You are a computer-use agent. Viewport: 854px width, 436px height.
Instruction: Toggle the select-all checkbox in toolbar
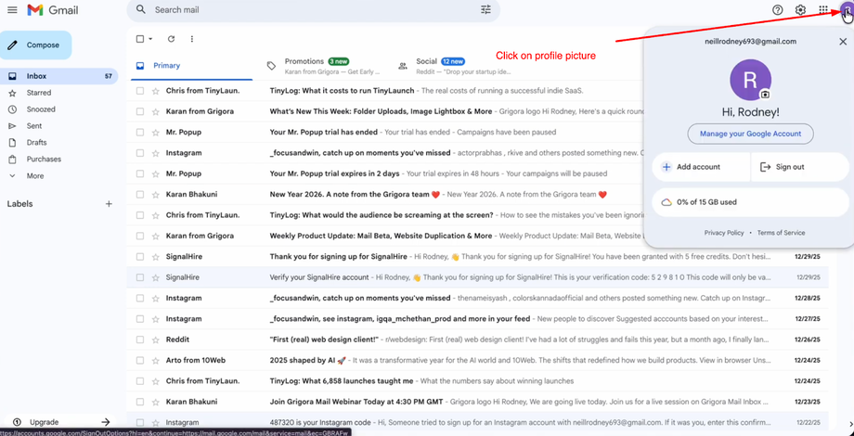click(x=140, y=39)
